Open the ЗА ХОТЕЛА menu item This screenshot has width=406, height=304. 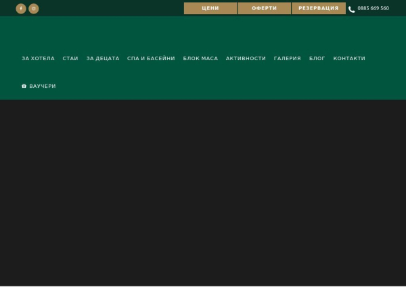point(38,58)
